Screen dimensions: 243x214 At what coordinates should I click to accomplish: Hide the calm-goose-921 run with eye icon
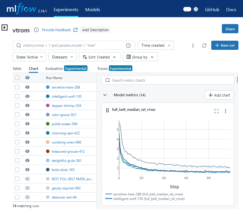point(27,115)
